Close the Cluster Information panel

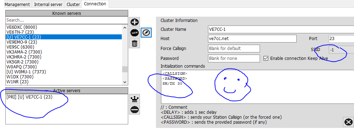(348, 122)
